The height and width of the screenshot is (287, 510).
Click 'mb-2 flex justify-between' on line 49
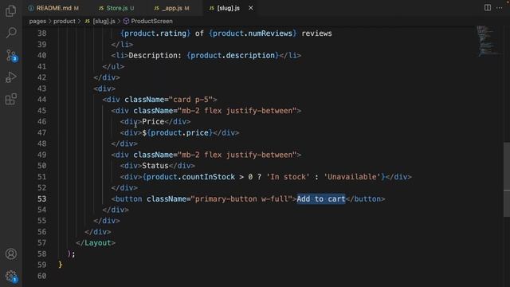click(237, 155)
